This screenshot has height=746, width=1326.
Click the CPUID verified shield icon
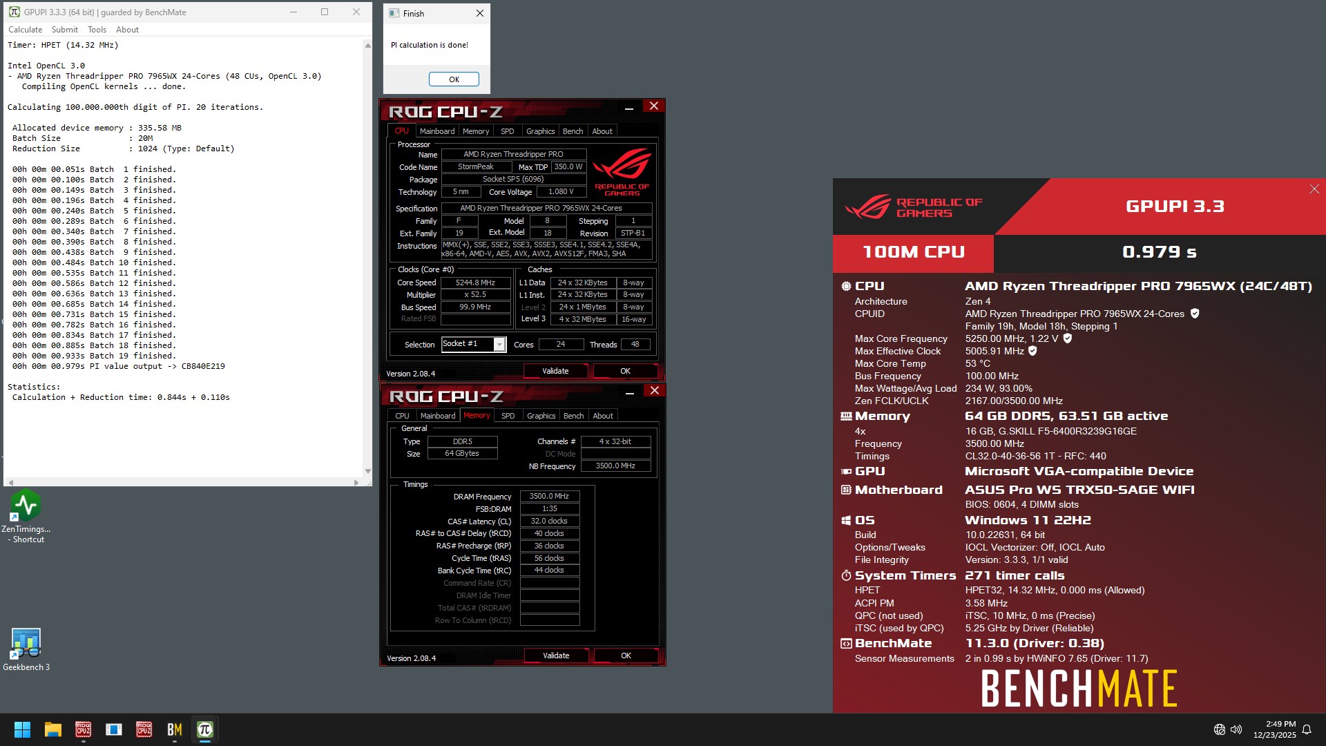[x=1195, y=314]
